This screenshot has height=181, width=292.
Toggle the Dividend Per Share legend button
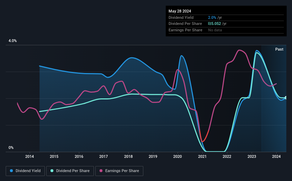70,171
